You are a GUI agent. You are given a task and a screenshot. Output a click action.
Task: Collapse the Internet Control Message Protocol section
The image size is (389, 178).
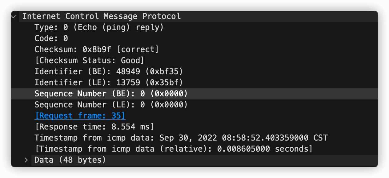(14, 17)
